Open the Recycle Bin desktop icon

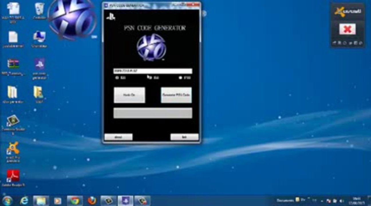coord(39,11)
